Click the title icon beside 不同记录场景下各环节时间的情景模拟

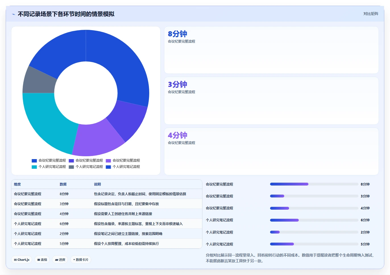pos(13,14)
